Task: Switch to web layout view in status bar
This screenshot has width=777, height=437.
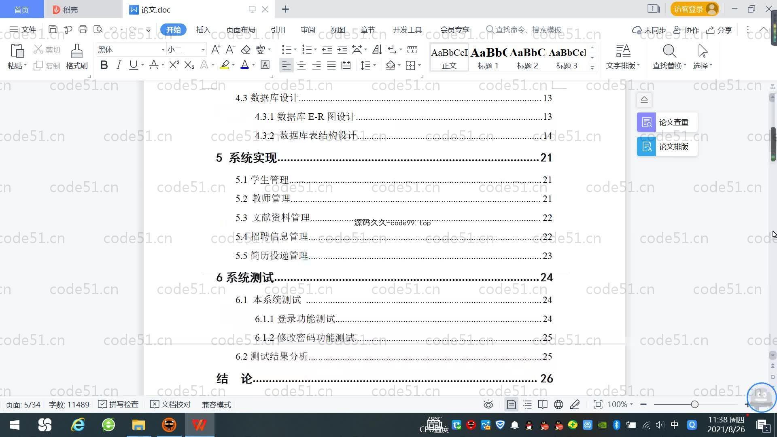Action: 558,405
